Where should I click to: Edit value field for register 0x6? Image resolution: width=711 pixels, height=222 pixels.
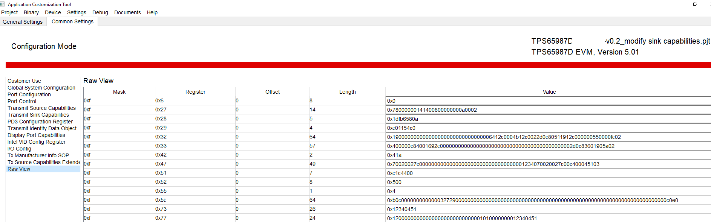point(549,101)
